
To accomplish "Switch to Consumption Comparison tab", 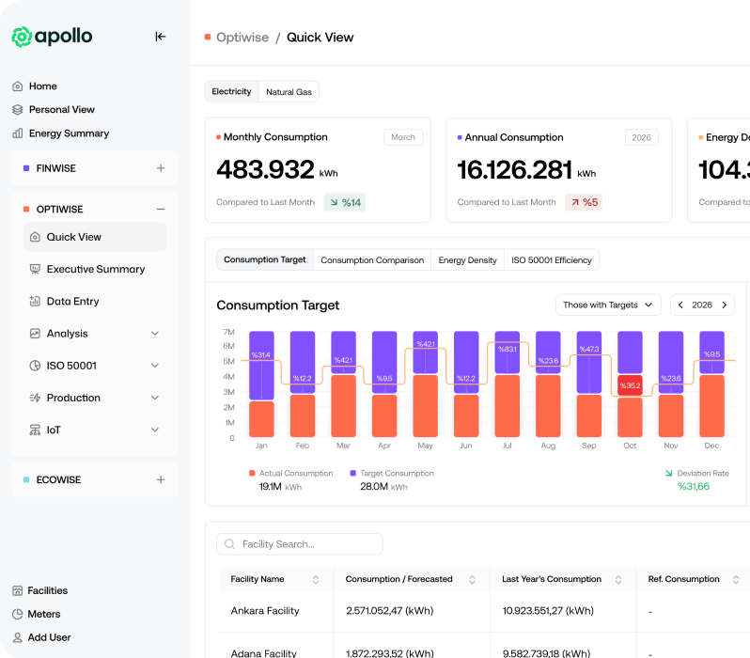I will click(372, 260).
